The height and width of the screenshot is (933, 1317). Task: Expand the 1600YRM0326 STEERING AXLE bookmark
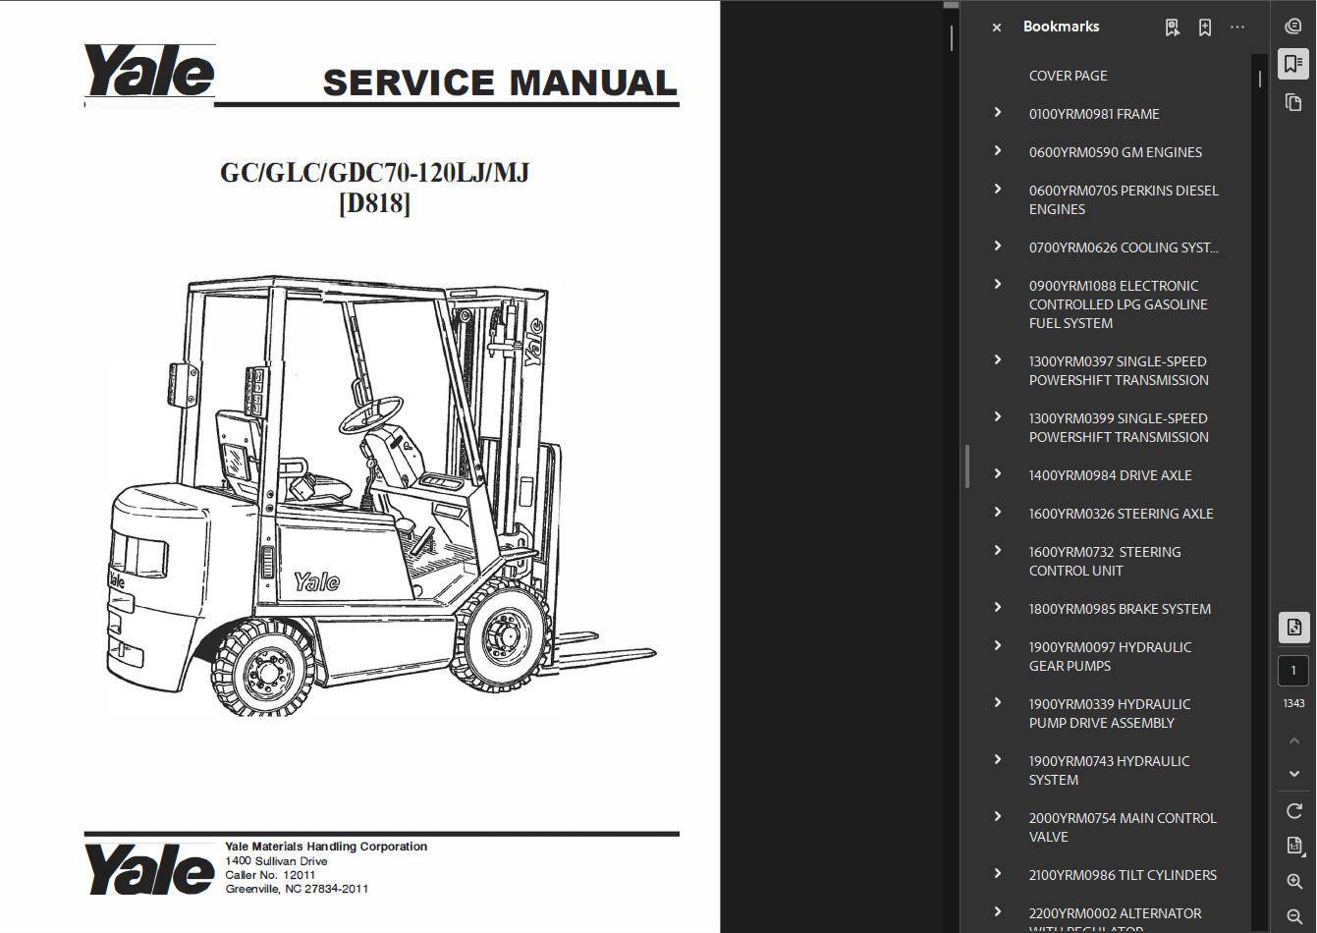(x=998, y=513)
